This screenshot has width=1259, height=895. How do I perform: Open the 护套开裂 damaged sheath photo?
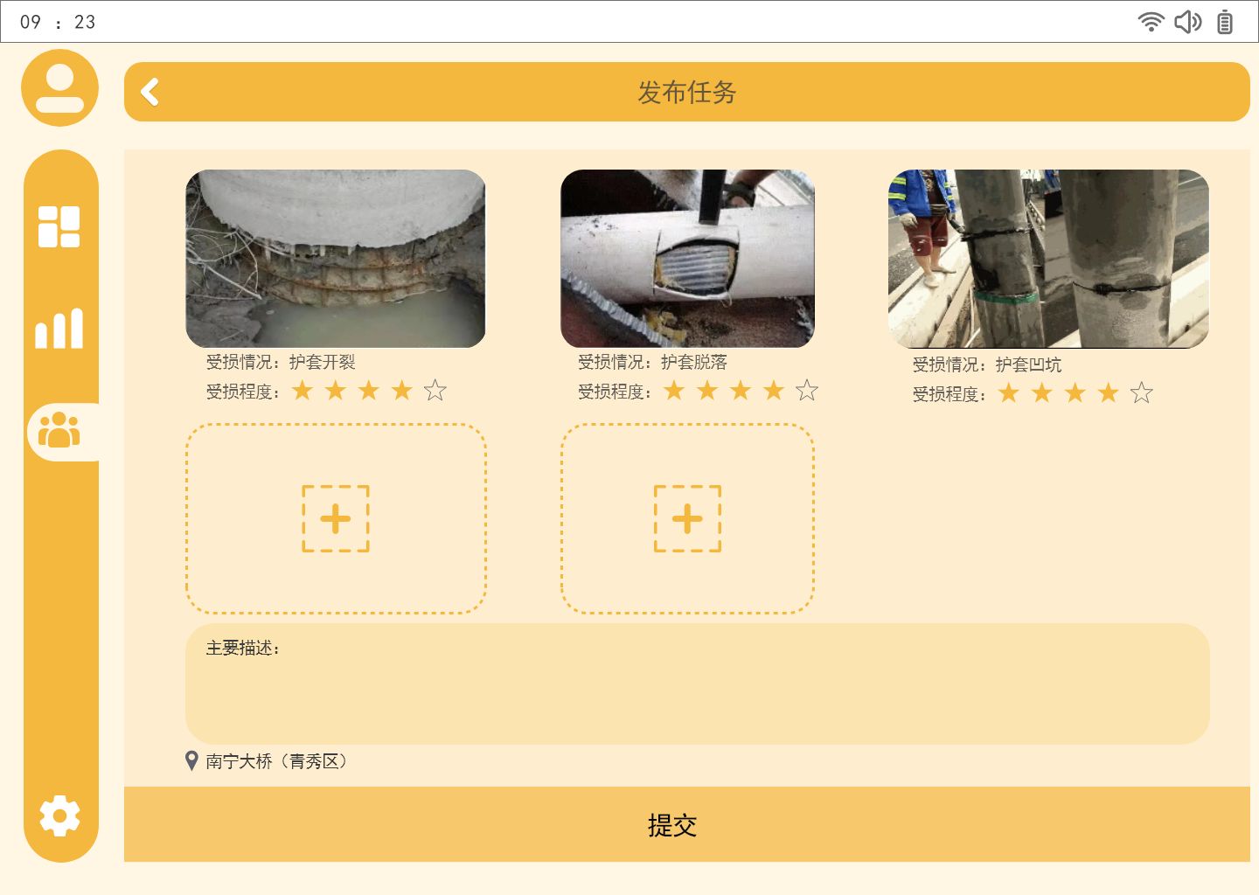(x=336, y=259)
